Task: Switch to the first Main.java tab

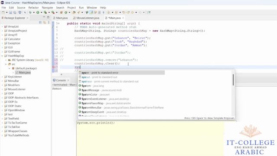Action: pyautogui.click(x=60, y=18)
